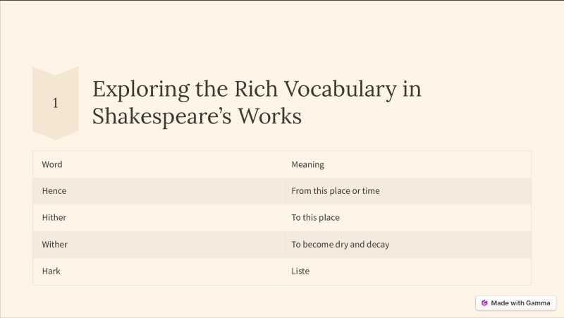Select the Meaning column header cell
Screen dimensions: 564x318
407,164
